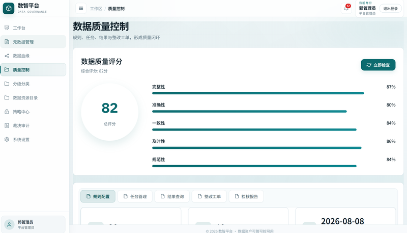Viewport: 407px width, 233px height.
Task: Go to 元数据管理 menu item
Action: tap(33, 42)
